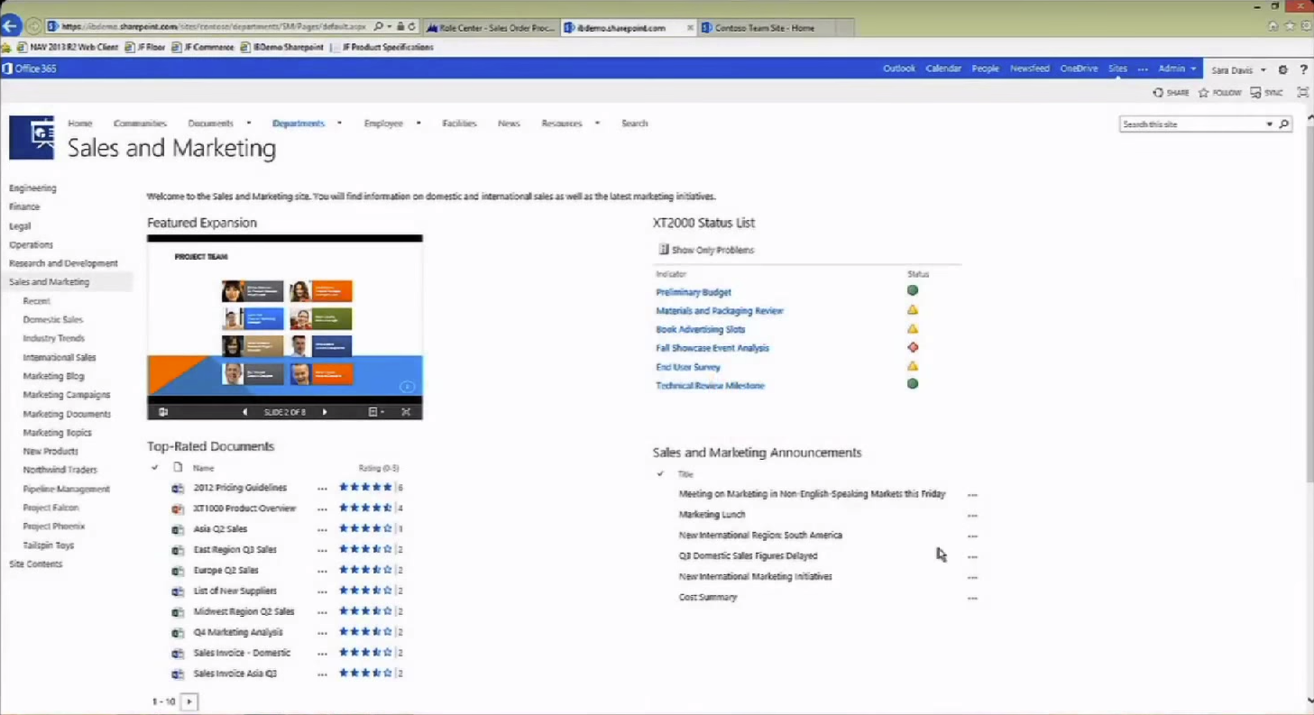Expand the Documents navigation dropdown arrow
1314x715 pixels.
click(x=249, y=124)
